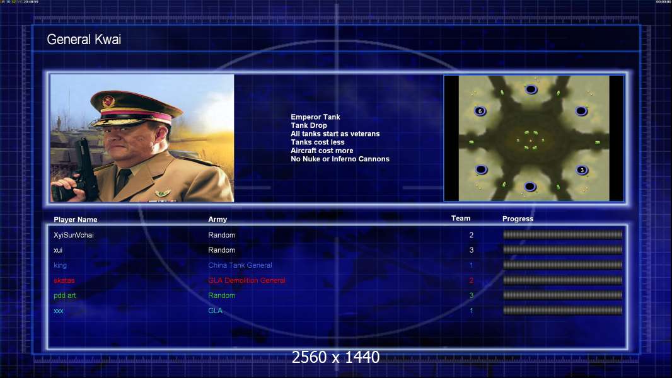672x378 pixels.
Task: Click the Player Name column header
Action: [x=76, y=219]
